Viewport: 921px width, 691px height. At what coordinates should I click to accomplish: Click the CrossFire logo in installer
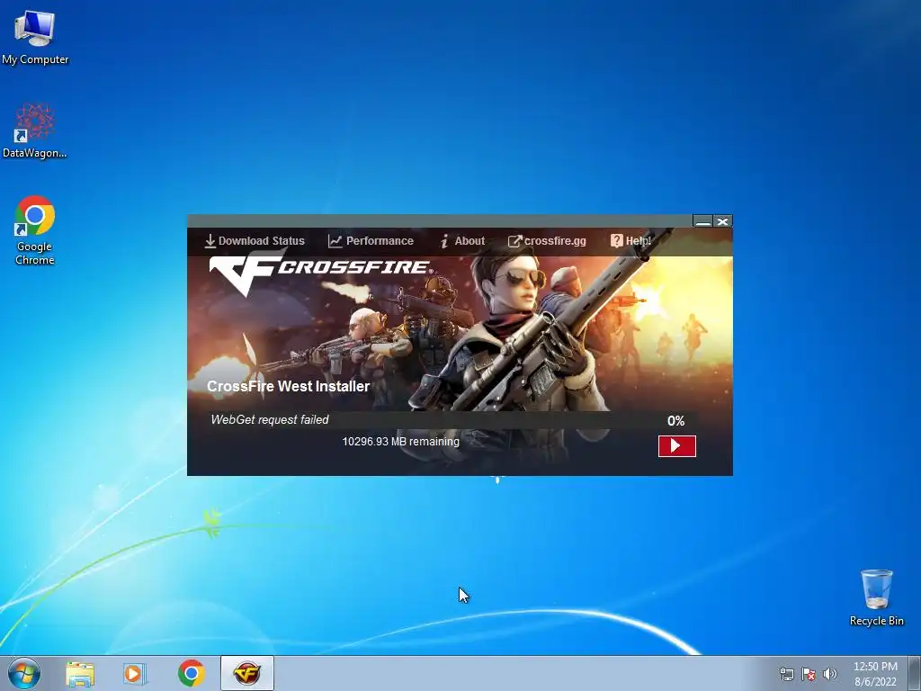(321, 274)
